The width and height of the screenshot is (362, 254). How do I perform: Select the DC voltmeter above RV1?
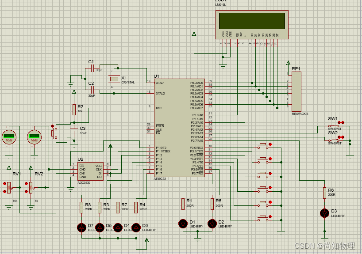tap(9, 137)
